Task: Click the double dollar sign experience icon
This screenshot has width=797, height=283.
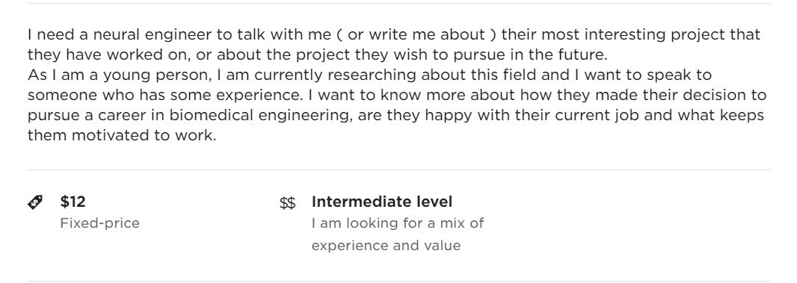Action: pyautogui.click(x=287, y=203)
